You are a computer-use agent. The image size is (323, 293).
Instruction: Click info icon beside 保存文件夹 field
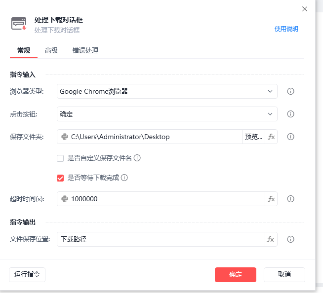click(x=290, y=137)
